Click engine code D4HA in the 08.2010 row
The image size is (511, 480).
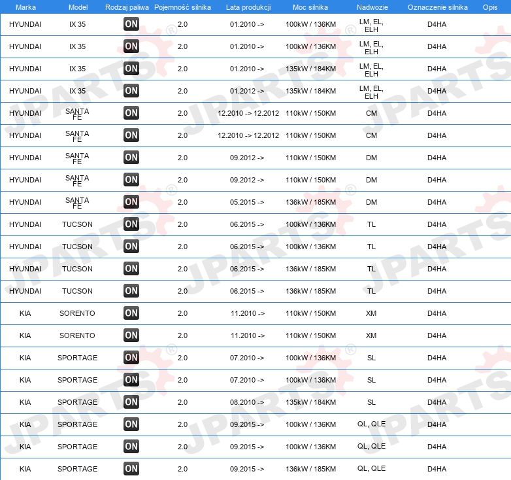coord(437,402)
